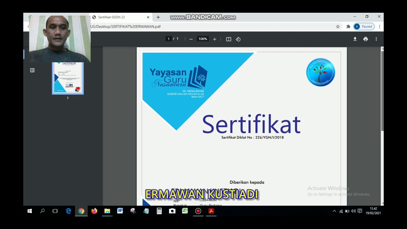Open the volume control tray icon
This screenshot has height=229, width=407.
tap(353, 211)
